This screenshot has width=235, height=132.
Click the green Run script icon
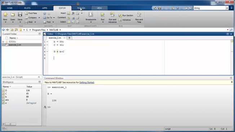[x=103, y=14]
